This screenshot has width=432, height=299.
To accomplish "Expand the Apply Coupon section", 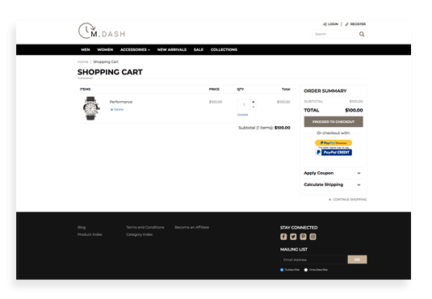I will [333, 173].
